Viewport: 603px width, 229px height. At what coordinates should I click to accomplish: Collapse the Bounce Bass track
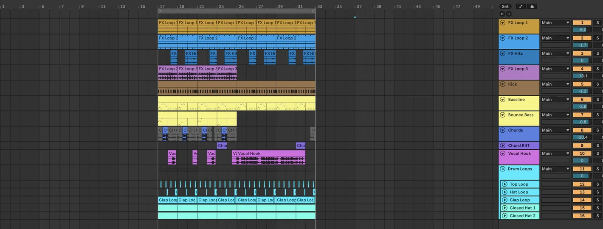tap(503, 115)
